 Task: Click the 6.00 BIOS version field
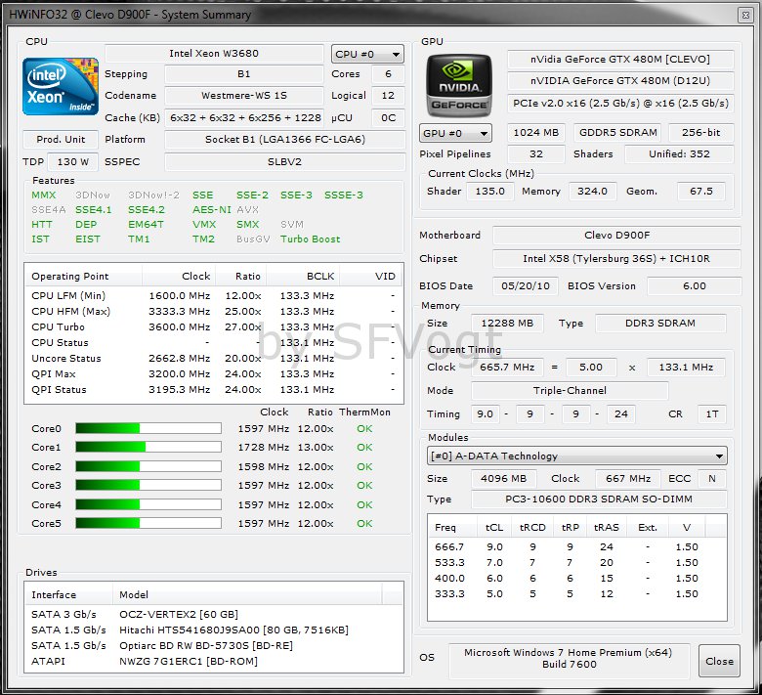[695, 285]
